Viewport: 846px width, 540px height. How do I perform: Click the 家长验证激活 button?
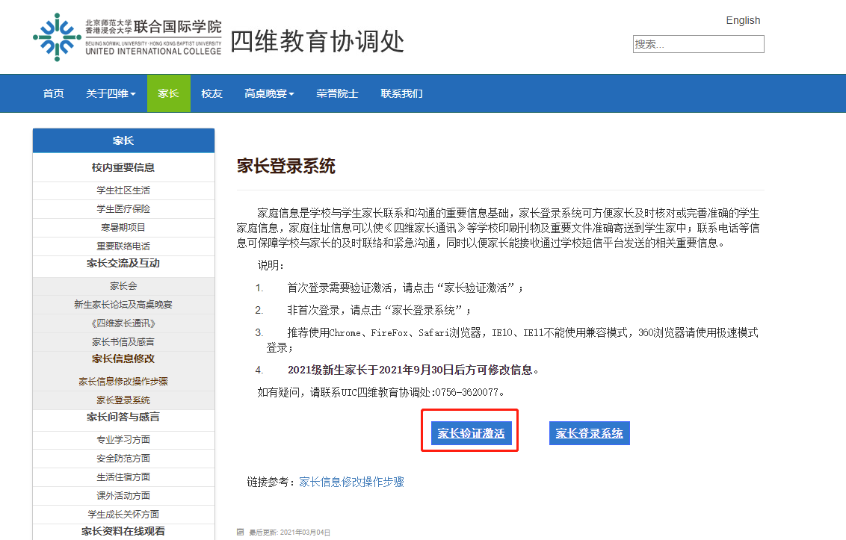(471, 433)
